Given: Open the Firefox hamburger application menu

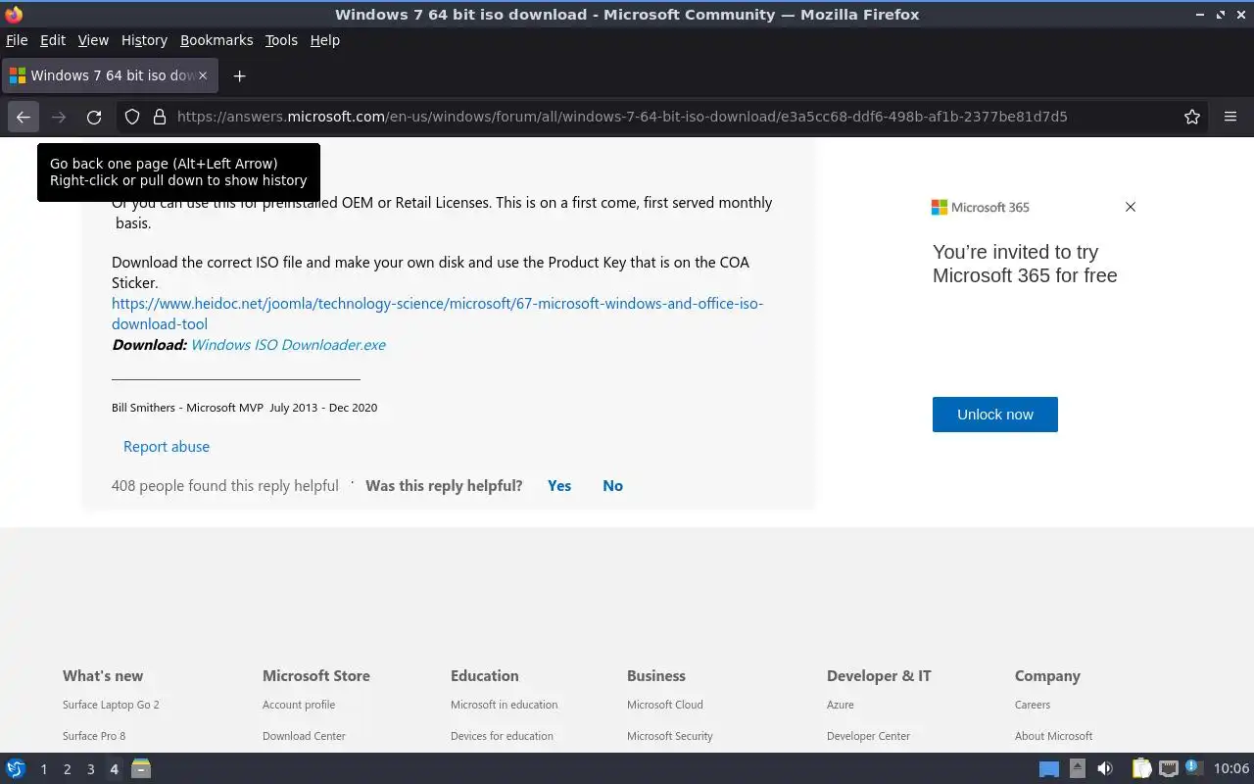Looking at the screenshot, I should point(1230,117).
